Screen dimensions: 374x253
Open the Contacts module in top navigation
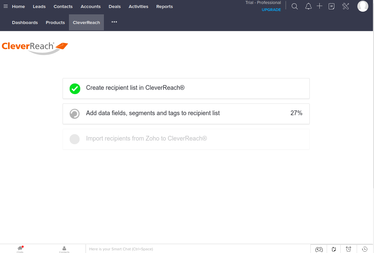(63, 6)
